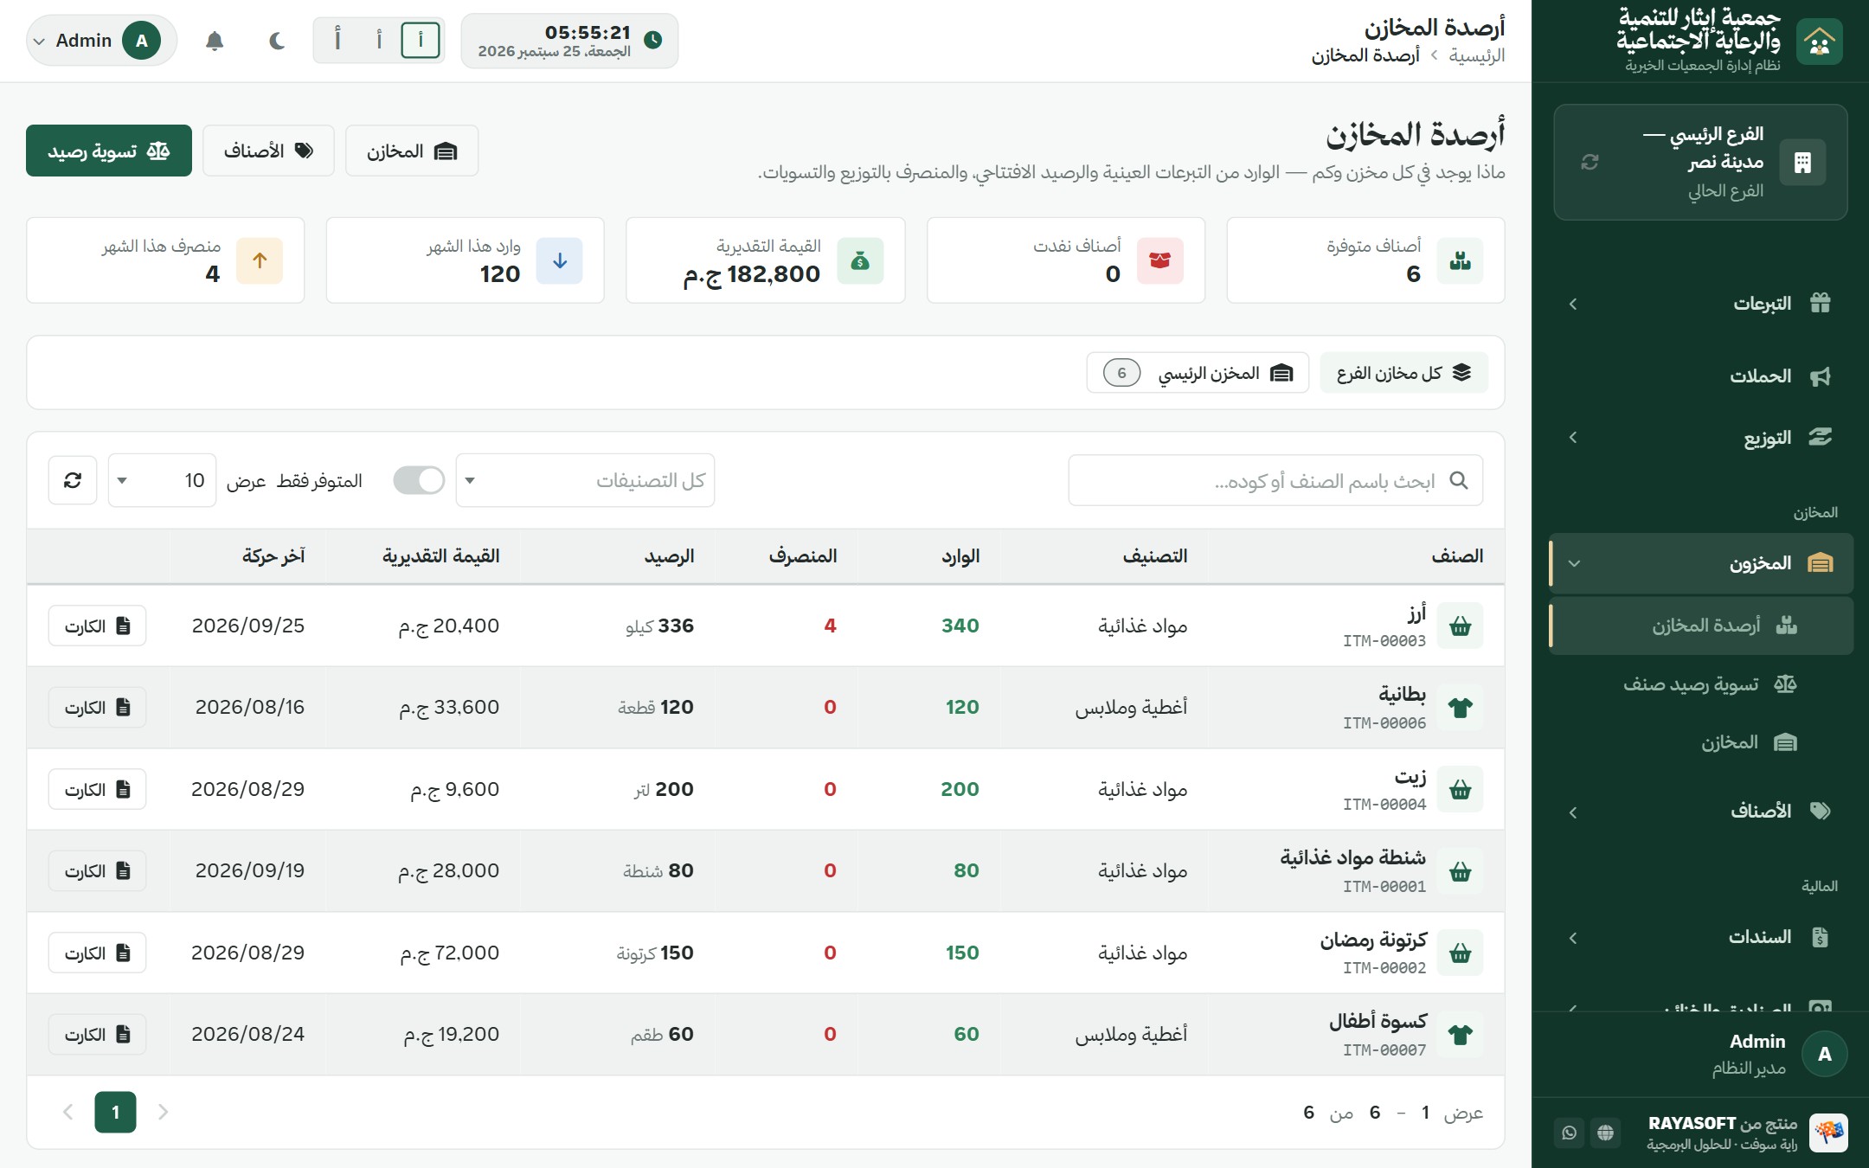Collapse the المخزون sidebar menu
Viewport: 1869px width, 1168px height.
tap(1700, 563)
